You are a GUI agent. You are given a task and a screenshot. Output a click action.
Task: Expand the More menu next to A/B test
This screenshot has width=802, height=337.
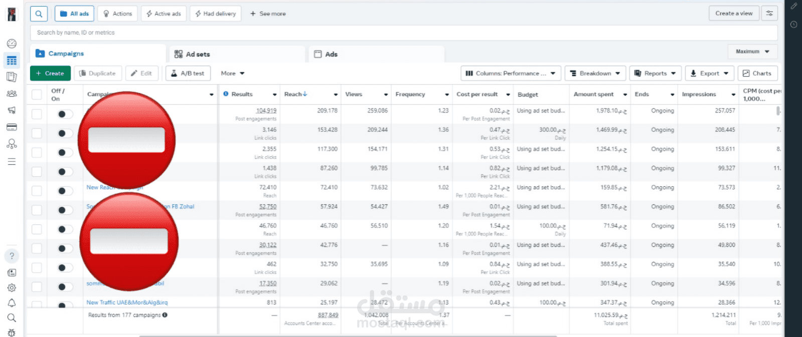point(233,73)
